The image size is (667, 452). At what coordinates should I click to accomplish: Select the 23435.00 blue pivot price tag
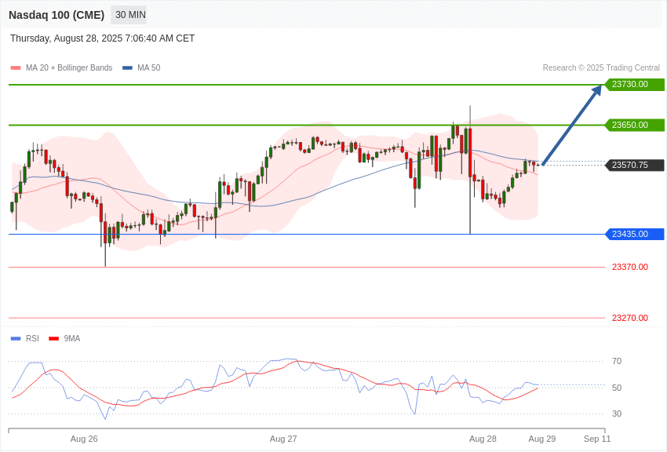pos(634,234)
